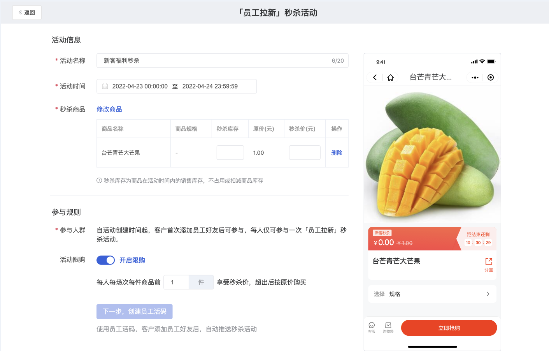Screen dimensions: 549x351
Task: Click the 参与规则 section heading
Action: click(67, 212)
